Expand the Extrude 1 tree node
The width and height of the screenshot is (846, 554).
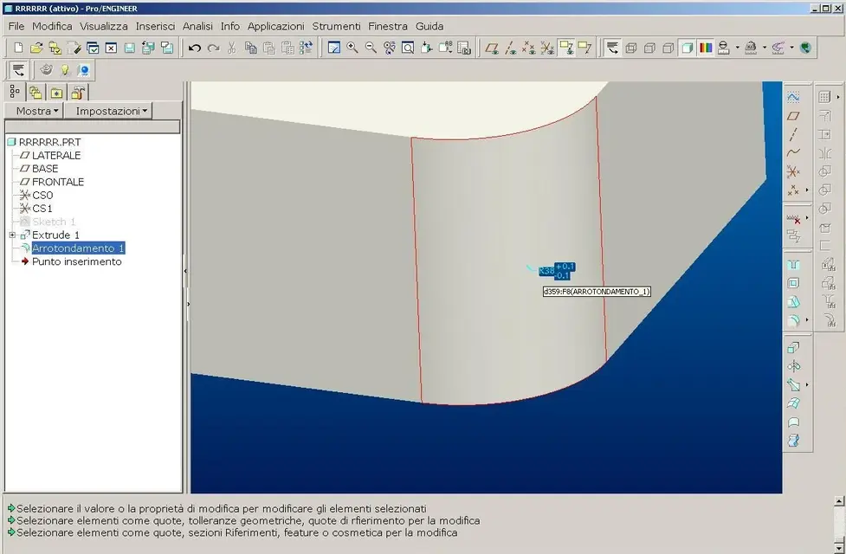tap(12, 235)
